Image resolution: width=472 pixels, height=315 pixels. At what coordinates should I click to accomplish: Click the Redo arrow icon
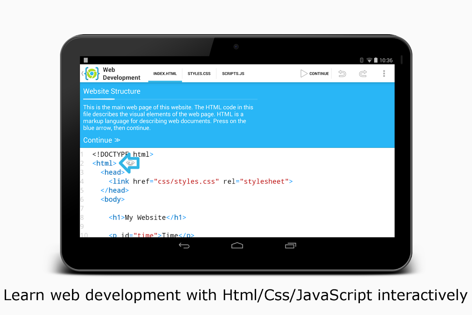coord(363,74)
